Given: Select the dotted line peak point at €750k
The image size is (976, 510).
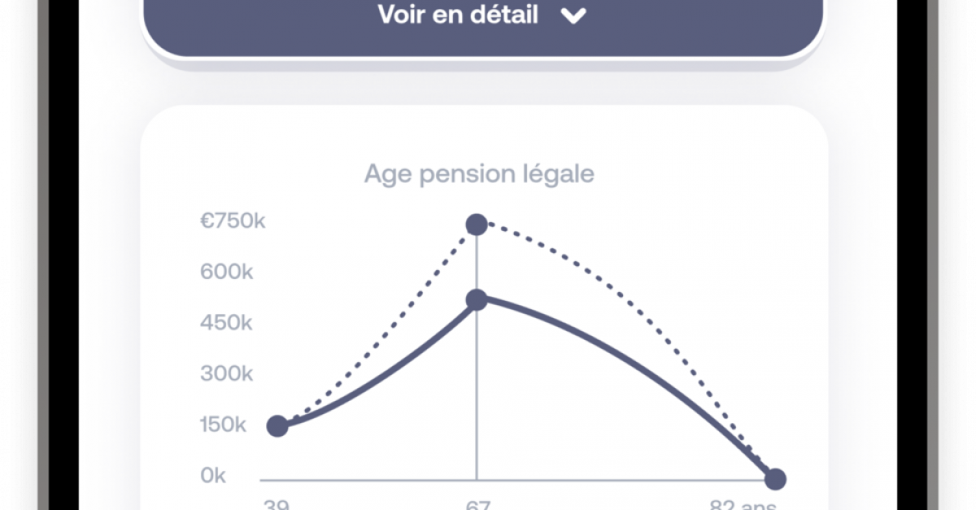Looking at the screenshot, I should pyautogui.click(x=477, y=224).
